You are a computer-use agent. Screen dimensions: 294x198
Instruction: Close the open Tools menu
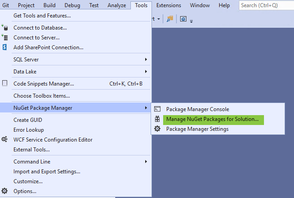(141, 5)
